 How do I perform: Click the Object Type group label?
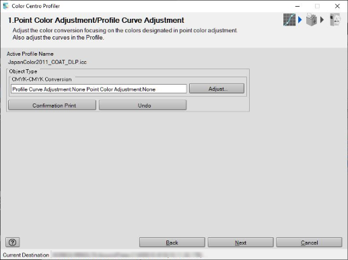(x=23, y=71)
